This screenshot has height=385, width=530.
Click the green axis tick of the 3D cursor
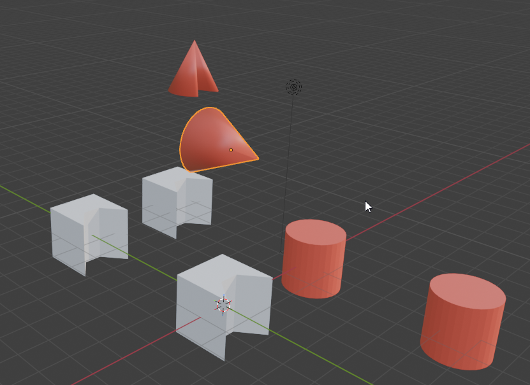coord(215,300)
